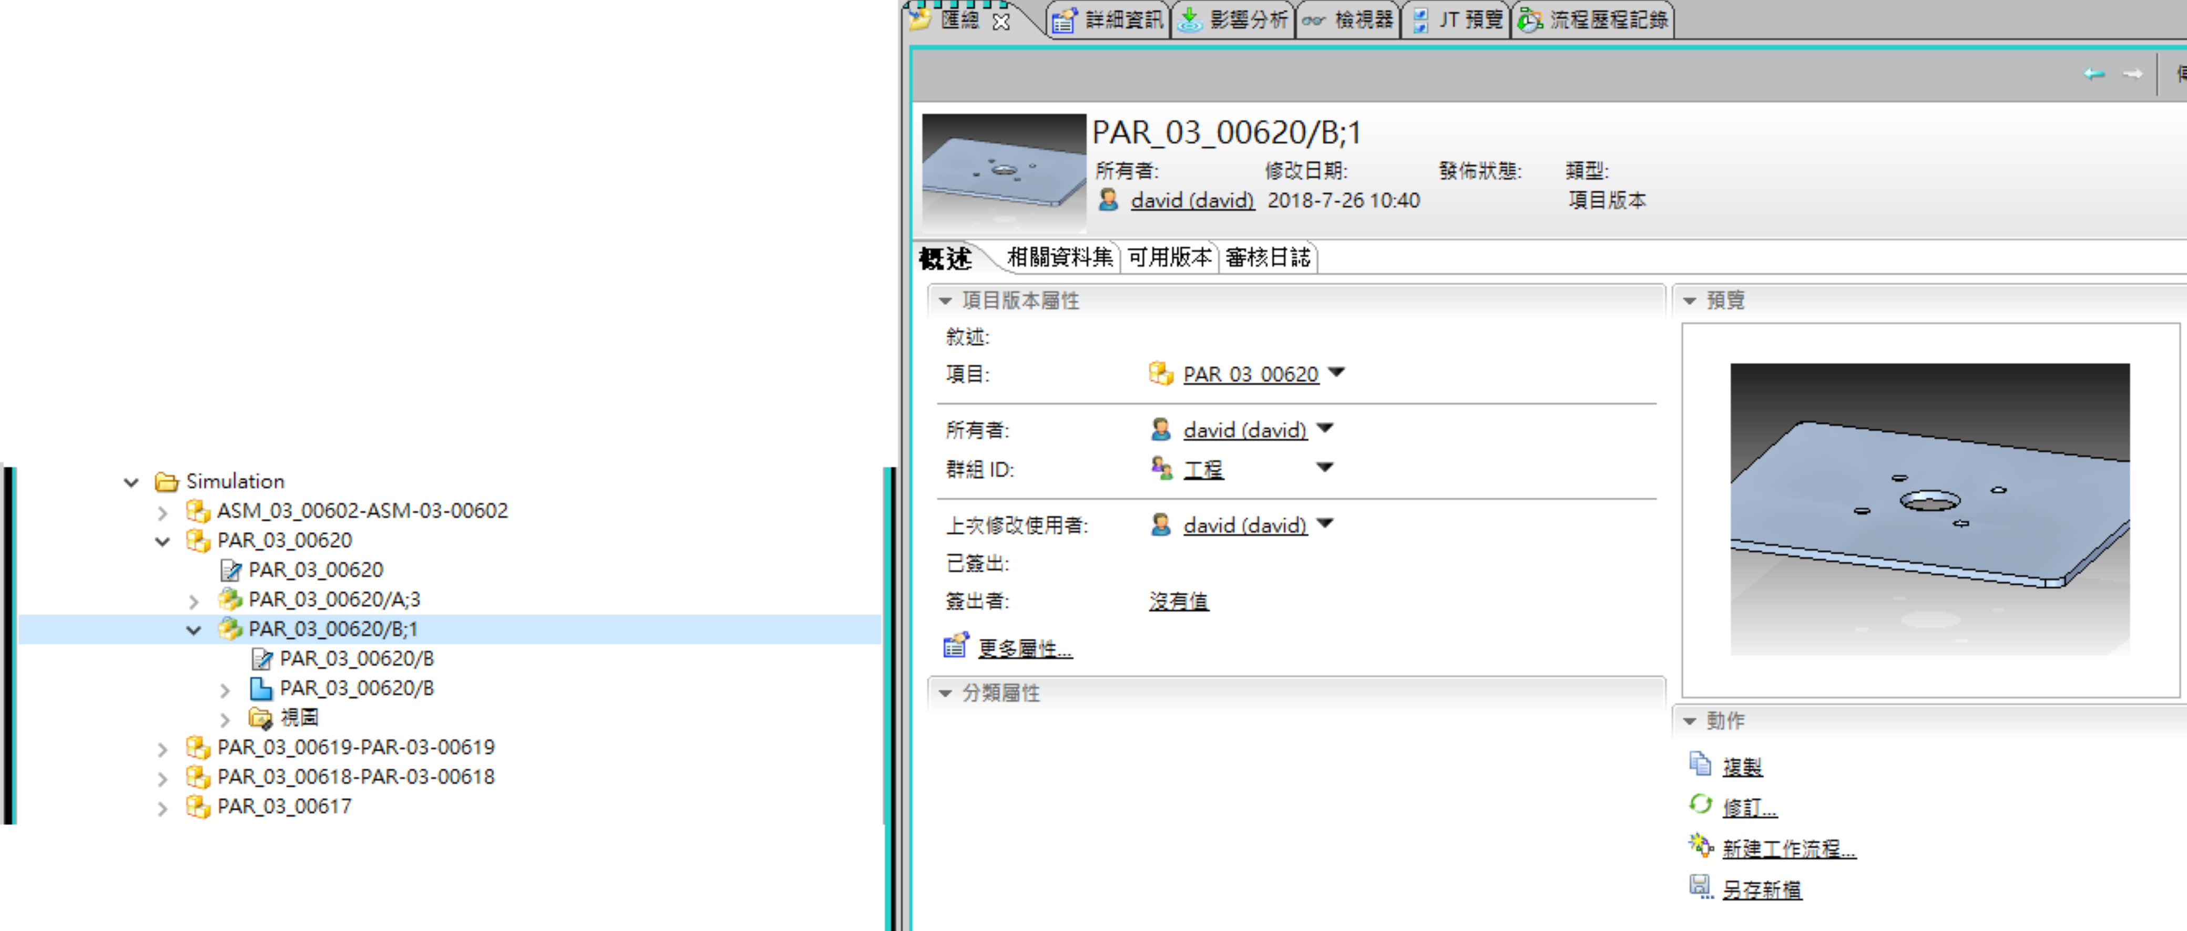Collapse the 分類屬性 section
The width and height of the screenshot is (2187, 931).
945,694
